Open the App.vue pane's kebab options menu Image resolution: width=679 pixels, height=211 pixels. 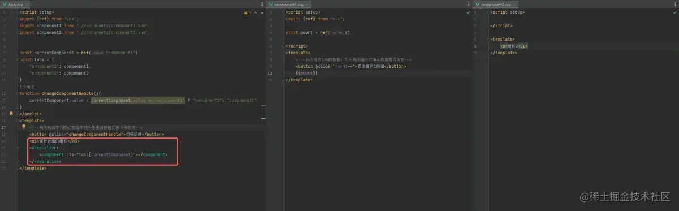tap(262, 4)
